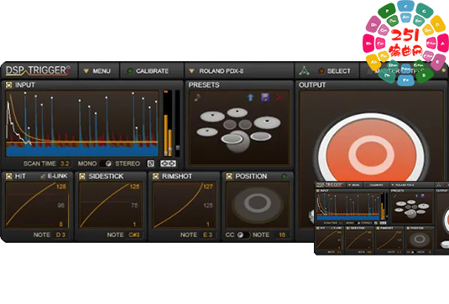Select the right small tom pad
Viewport: 449px width, 304px height.
(x=245, y=125)
